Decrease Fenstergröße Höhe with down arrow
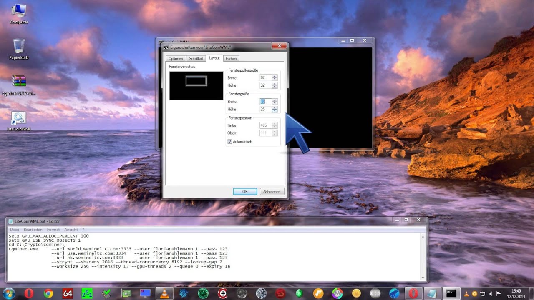This screenshot has height=300, width=534. (x=275, y=111)
